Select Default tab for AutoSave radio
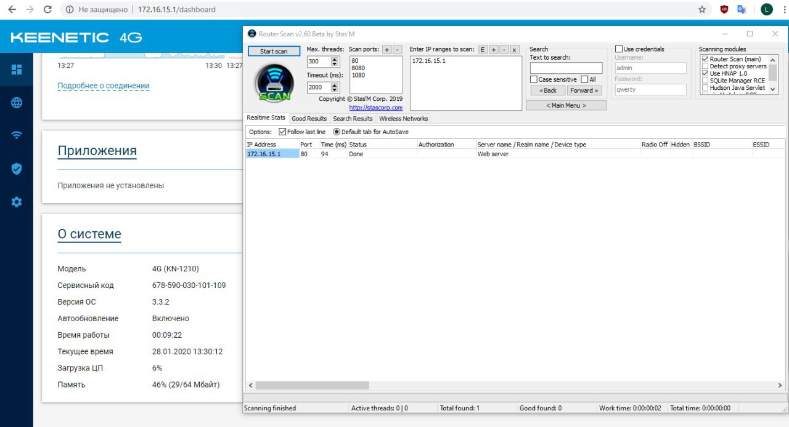Screen dimensions: 789x427 337,132
